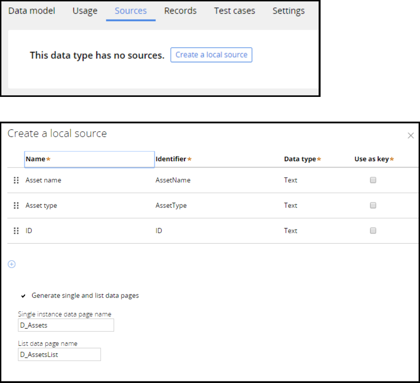Click the List data page name field
Screen dimensions: 420x383
[59, 355]
